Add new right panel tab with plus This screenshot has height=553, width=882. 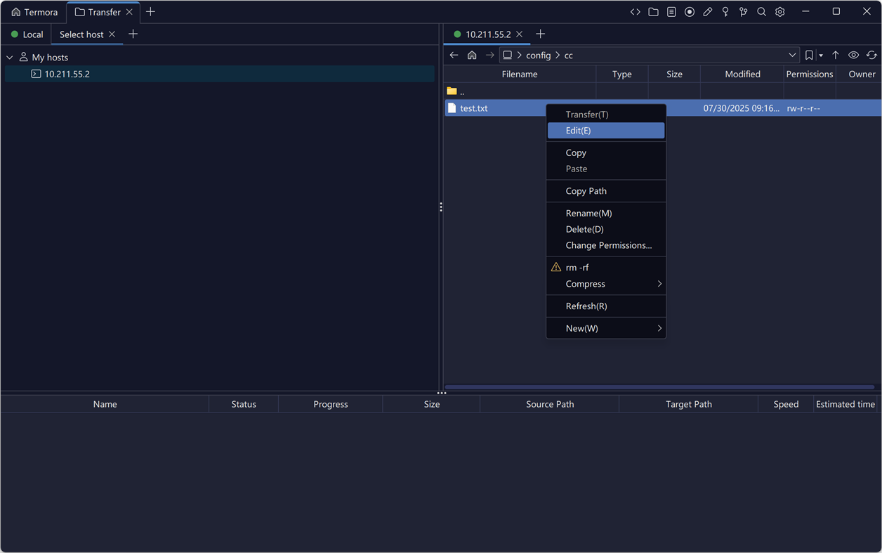[540, 34]
